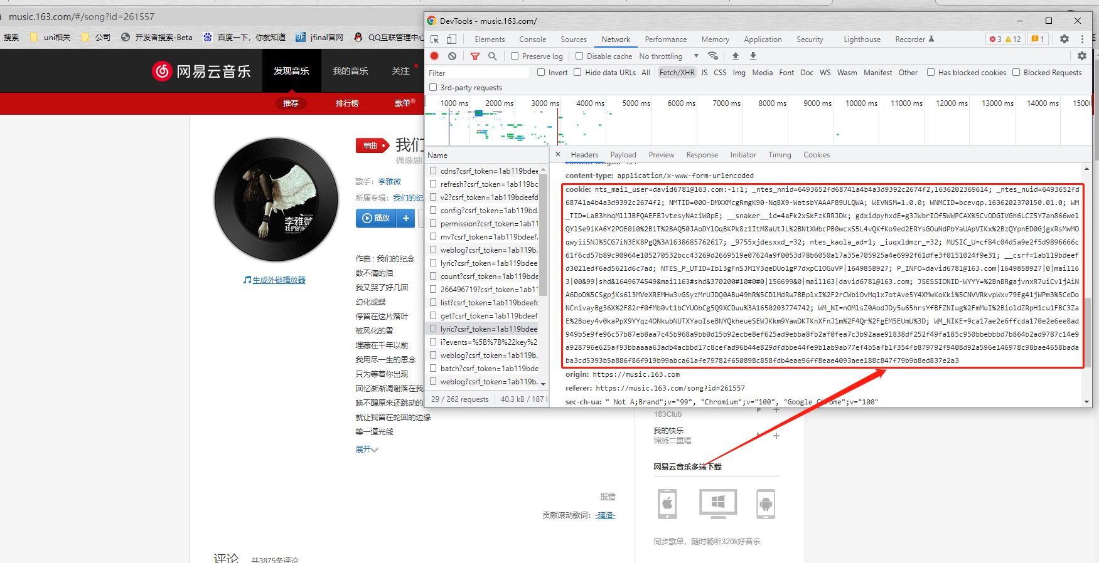The image size is (1099, 563).
Task: Clear the network log icon
Action: (x=452, y=56)
